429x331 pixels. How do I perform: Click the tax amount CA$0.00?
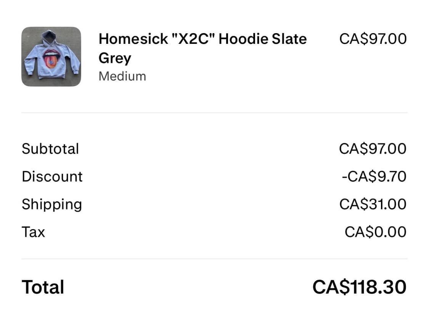click(x=375, y=232)
